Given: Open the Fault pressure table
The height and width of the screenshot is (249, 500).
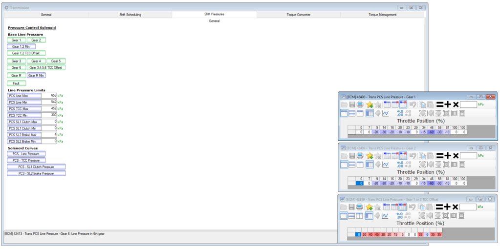Looking at the screenshot, I should click(16, 83).
